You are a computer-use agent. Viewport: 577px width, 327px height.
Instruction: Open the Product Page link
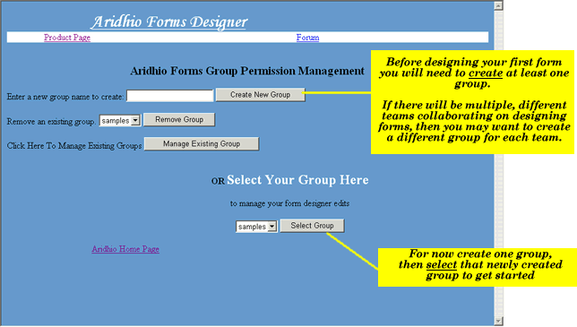click(67, 38)
